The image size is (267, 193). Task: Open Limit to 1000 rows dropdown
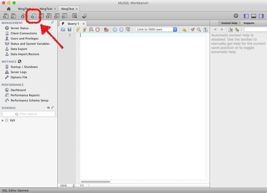[x=156, y=29]
